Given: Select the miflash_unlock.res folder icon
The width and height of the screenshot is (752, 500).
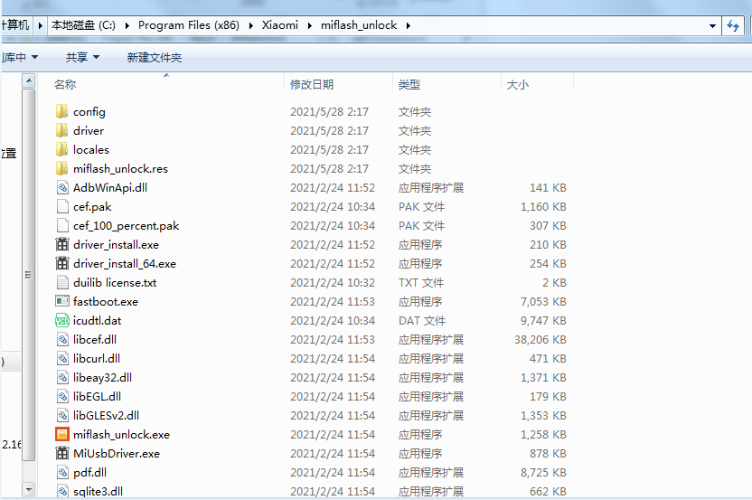Looking at the screenshot, I should click(x=61, y=168).
